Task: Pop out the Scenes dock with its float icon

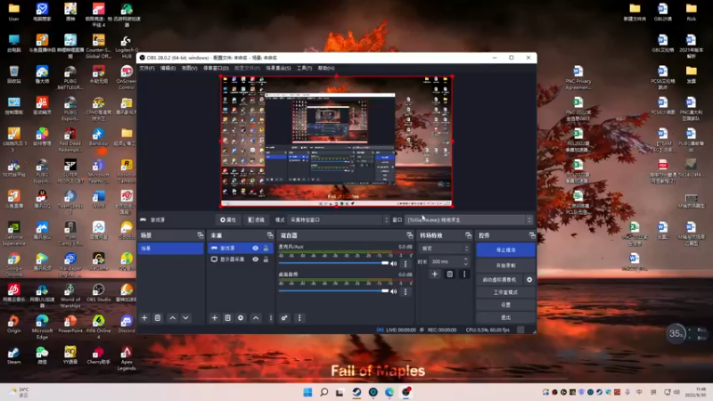Action: 200,235
